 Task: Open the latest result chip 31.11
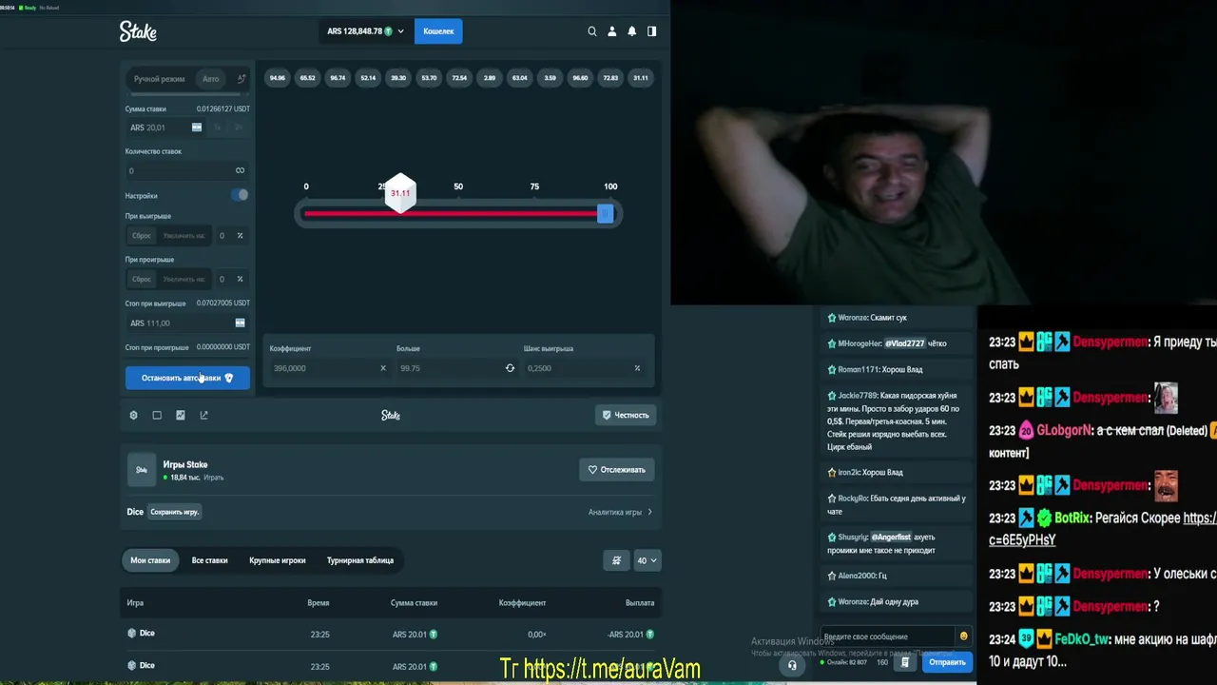tap(641, 78)
